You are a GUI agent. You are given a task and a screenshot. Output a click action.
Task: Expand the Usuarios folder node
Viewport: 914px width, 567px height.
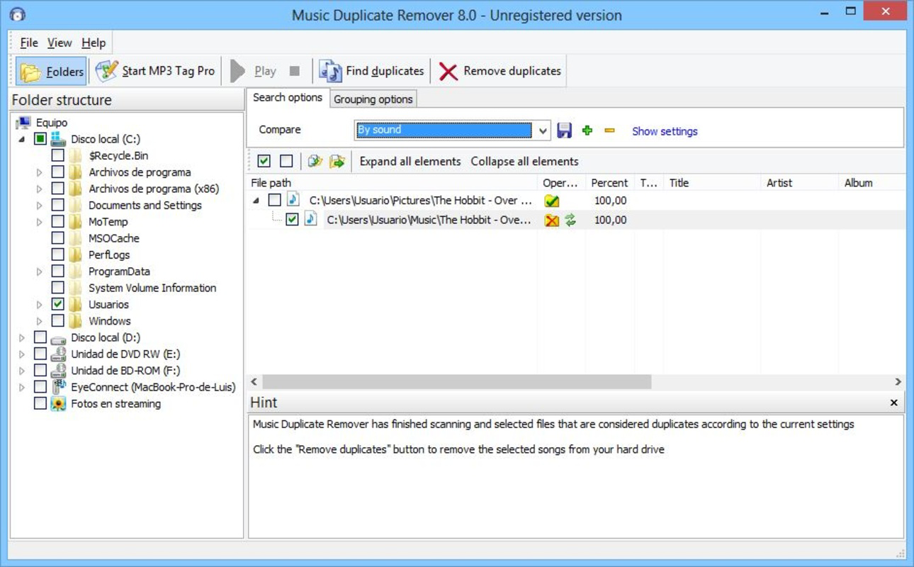coord(40,305)
